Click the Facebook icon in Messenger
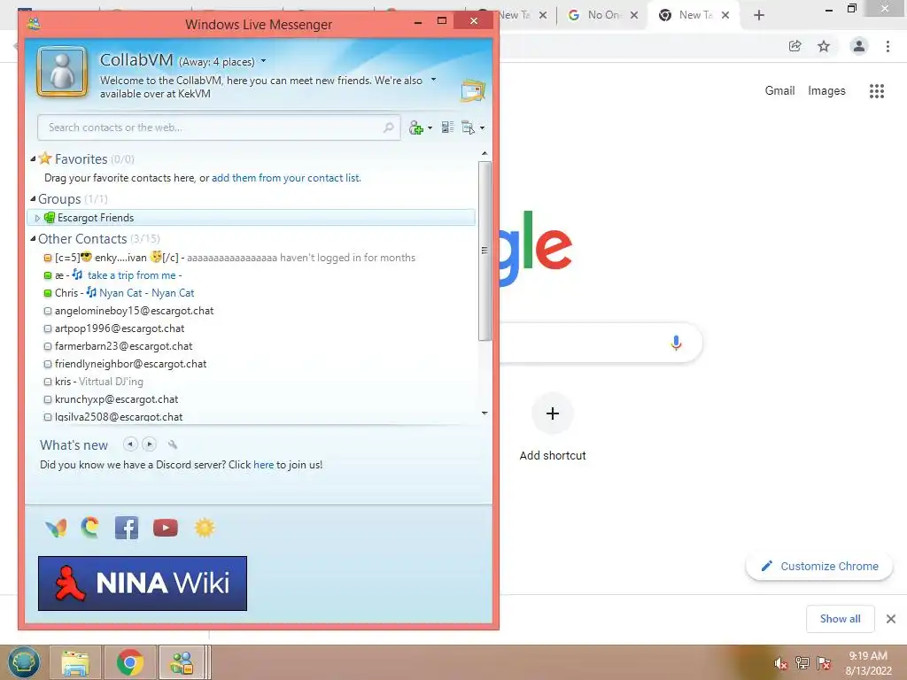 tap(127, 528)
